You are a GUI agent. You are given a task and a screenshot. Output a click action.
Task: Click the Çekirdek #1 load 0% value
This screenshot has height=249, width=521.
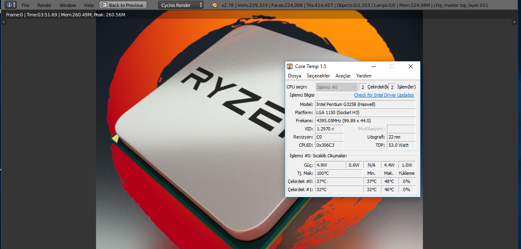click(407, 190)
